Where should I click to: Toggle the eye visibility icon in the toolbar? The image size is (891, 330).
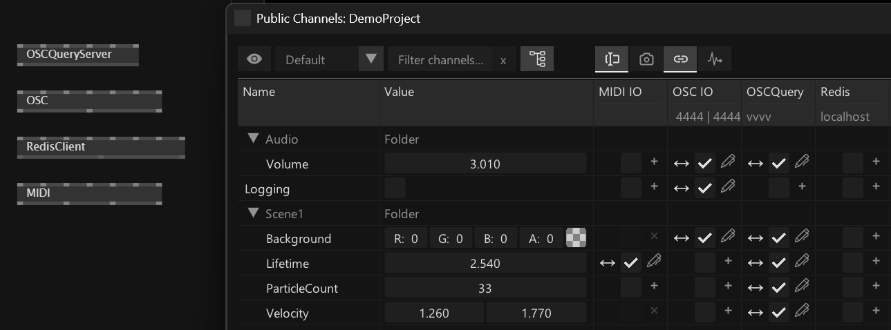(254, 59)
